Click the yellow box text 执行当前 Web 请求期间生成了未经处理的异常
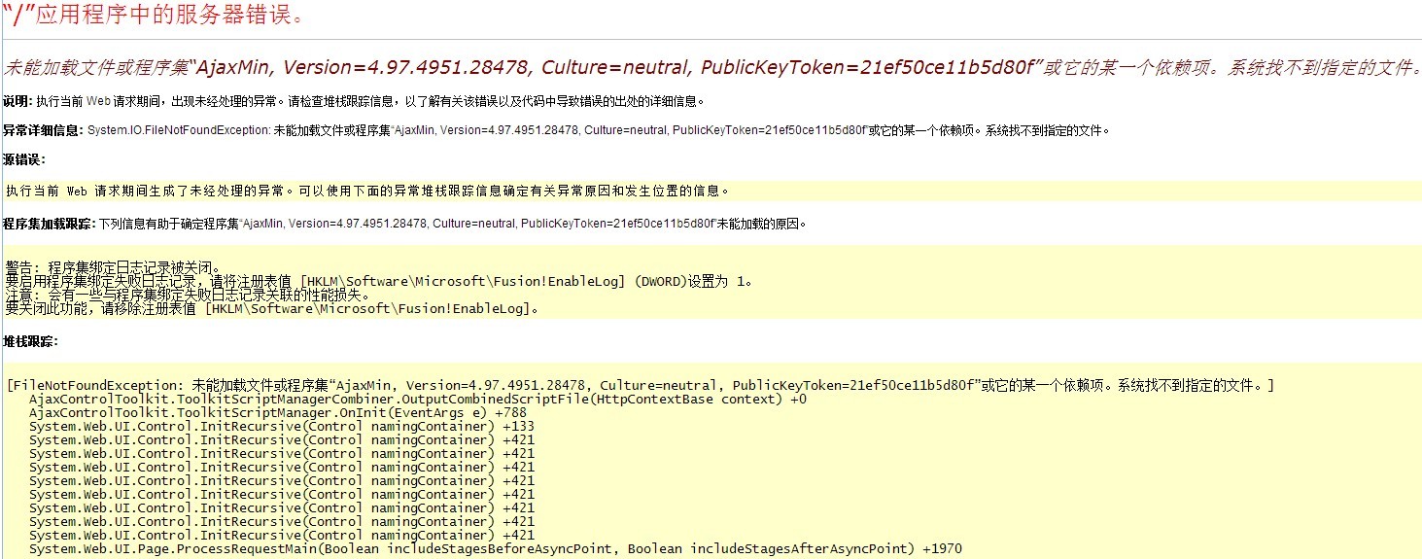The image size is (1422, 559). click(x=367, y=191)
